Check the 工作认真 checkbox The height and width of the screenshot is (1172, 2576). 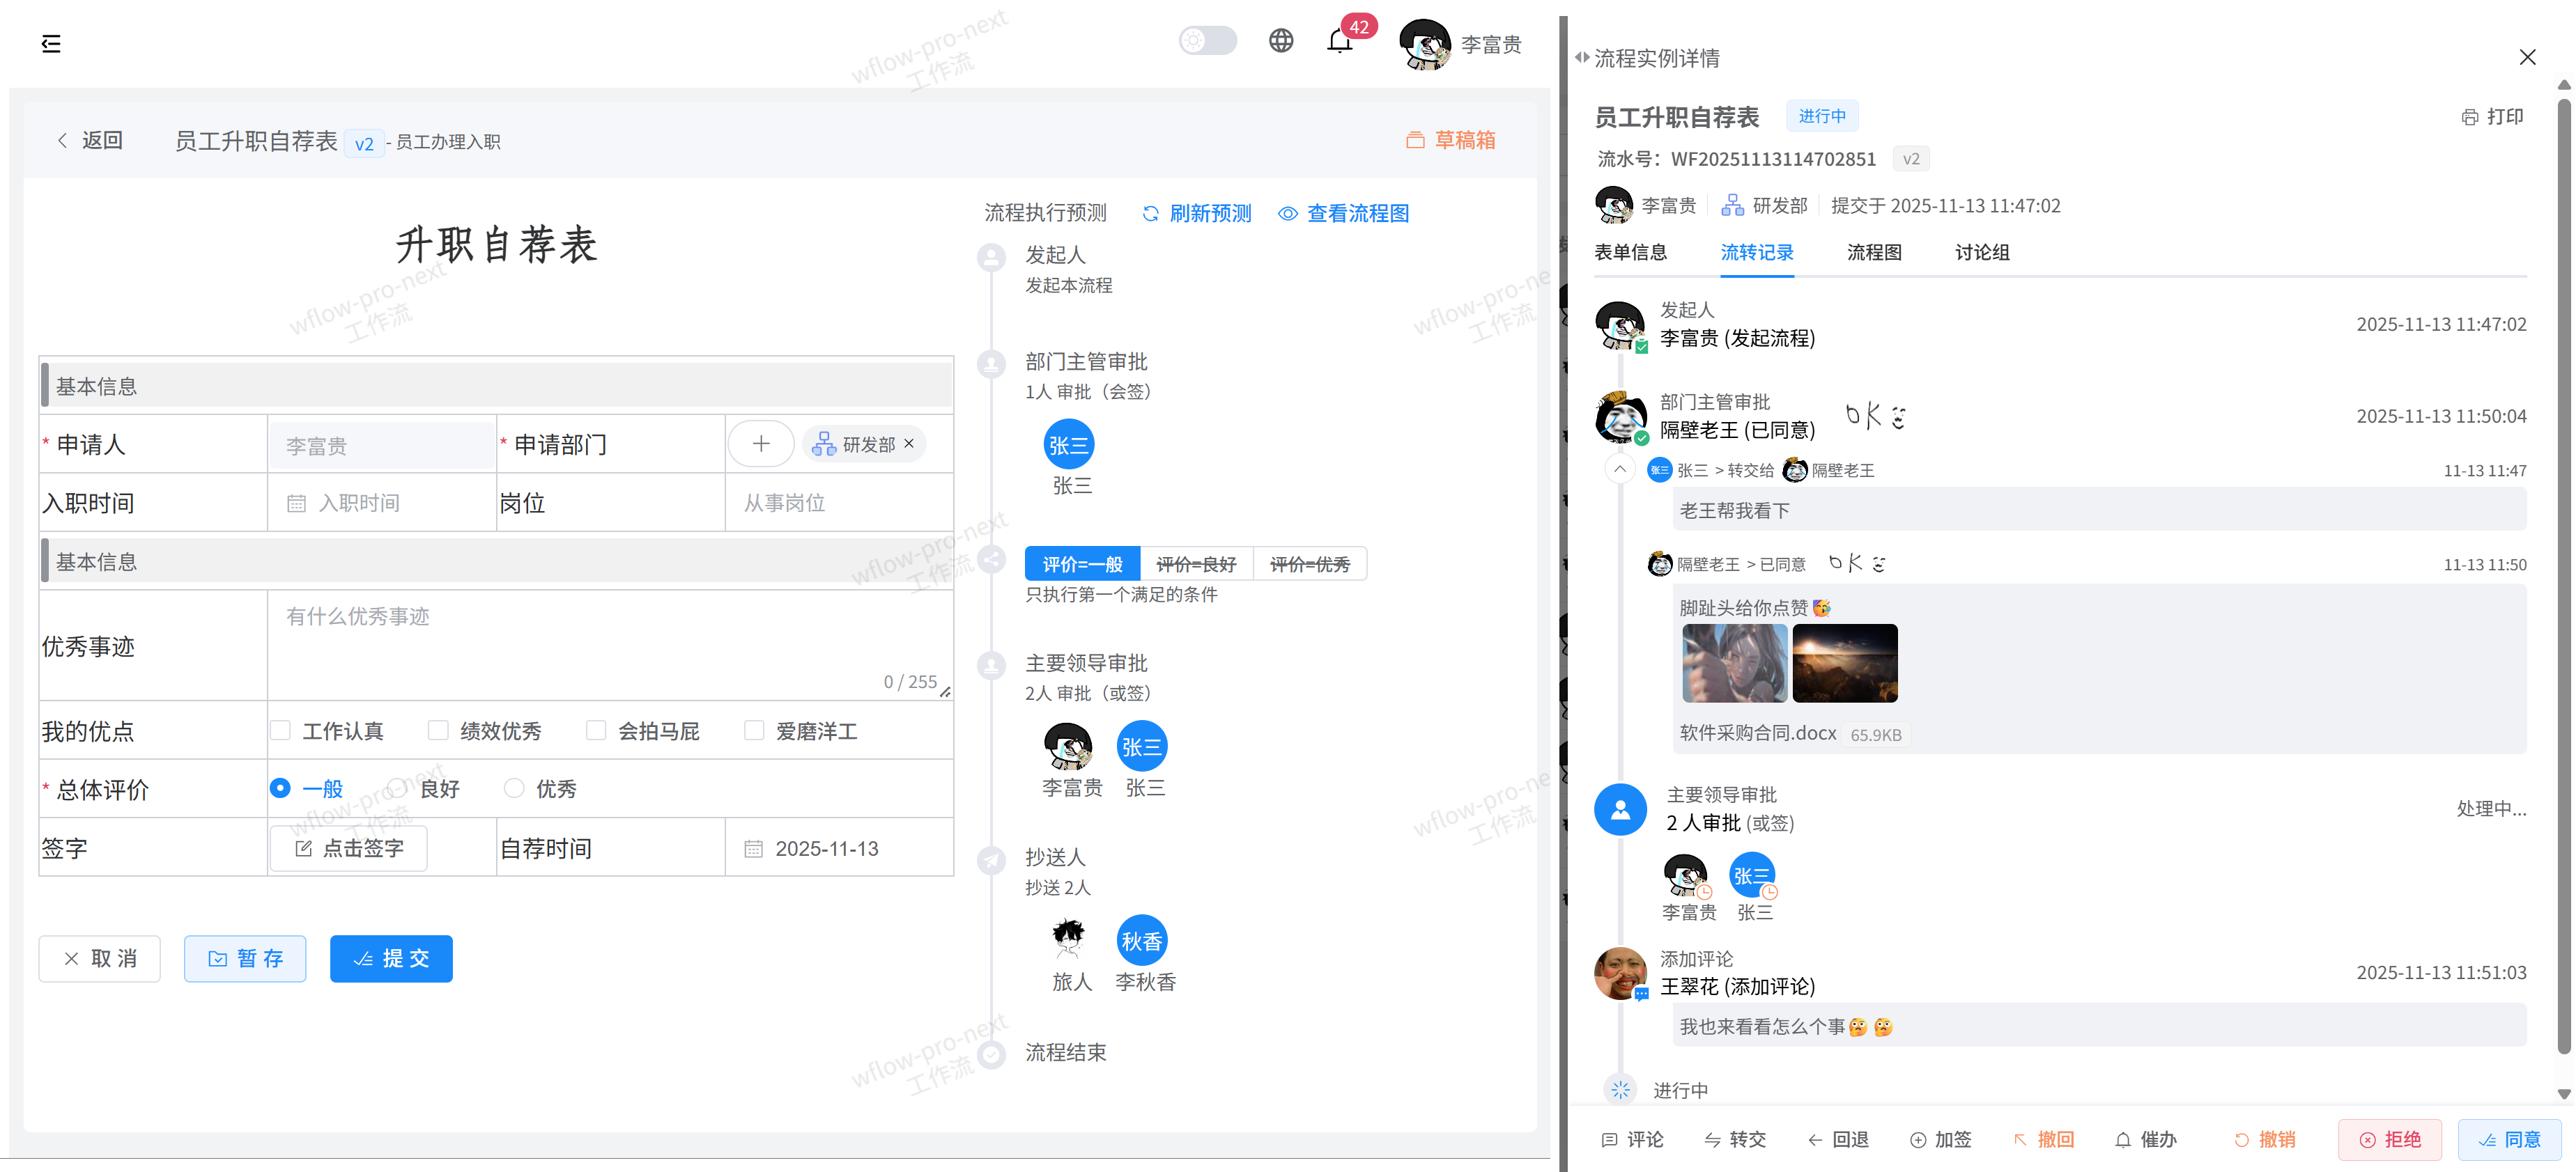click(x=281, y=730)
